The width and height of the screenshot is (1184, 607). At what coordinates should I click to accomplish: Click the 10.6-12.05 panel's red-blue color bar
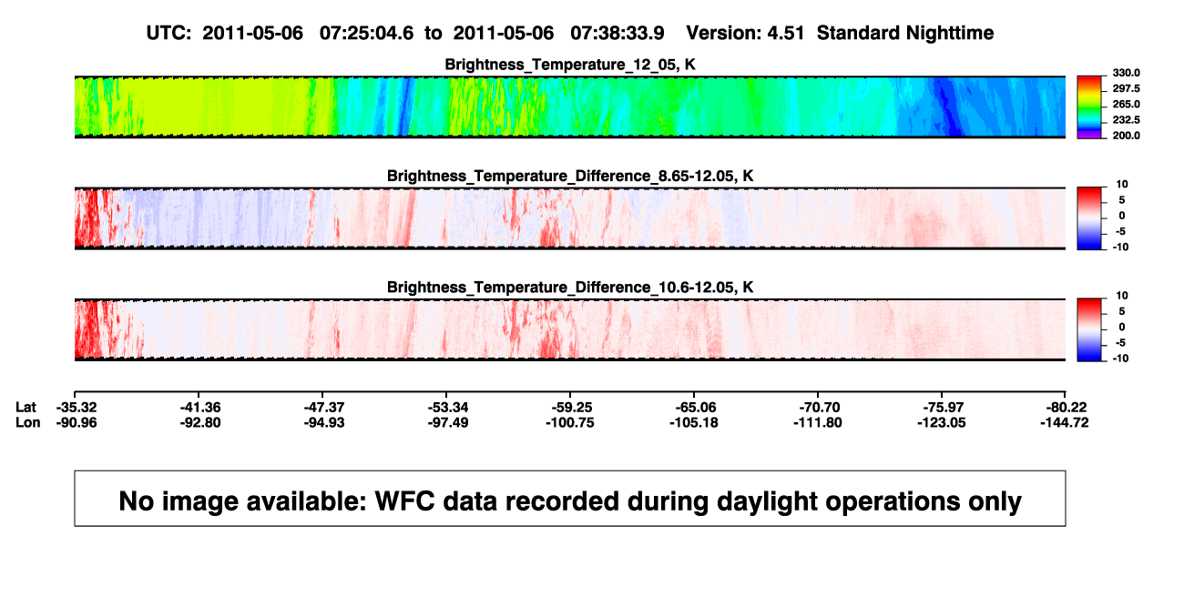point(1090,329)
